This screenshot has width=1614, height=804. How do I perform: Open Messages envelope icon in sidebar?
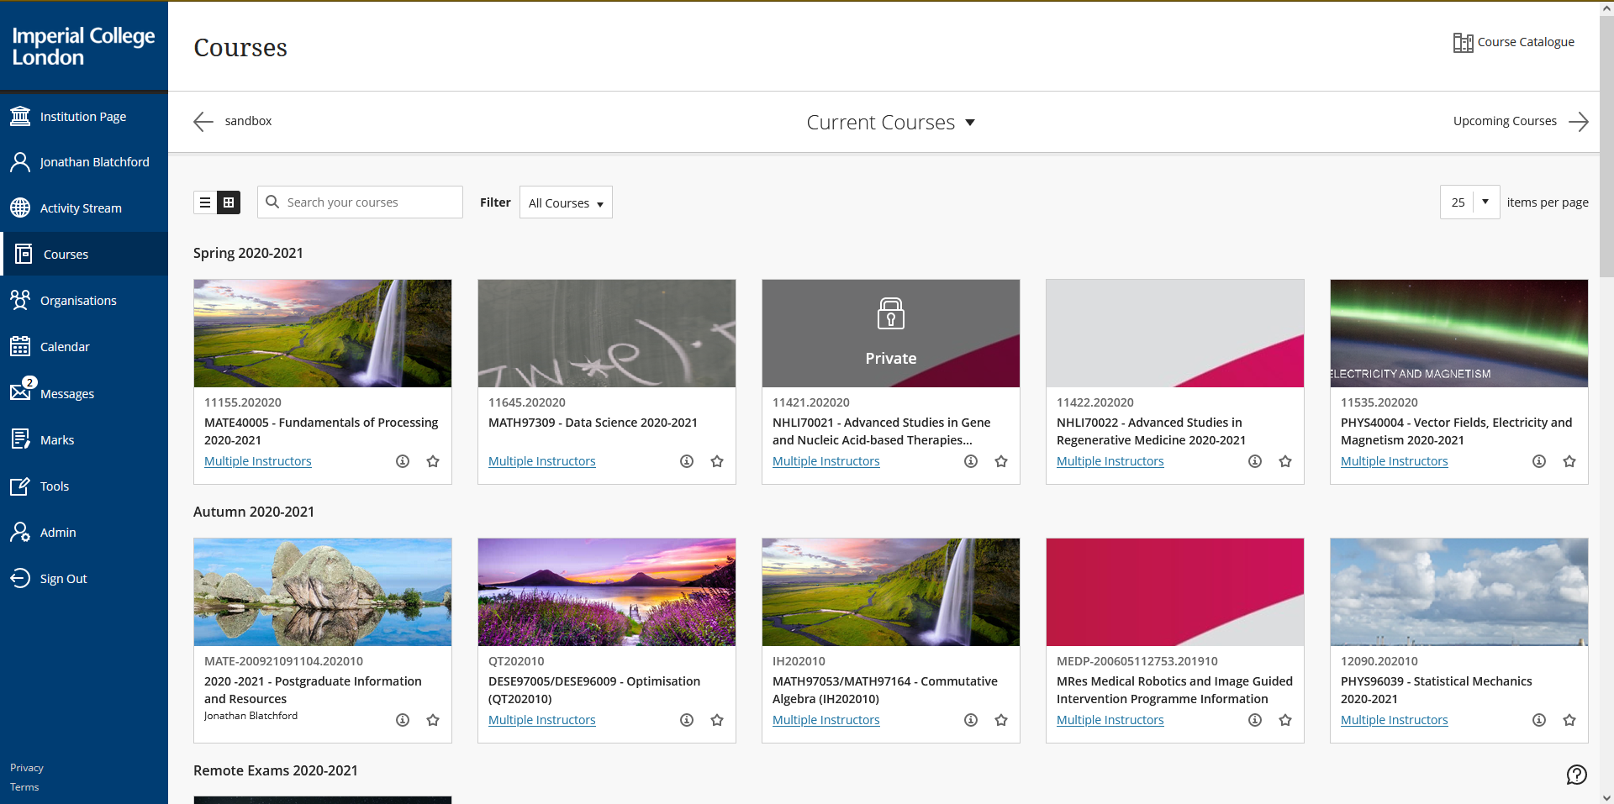click(x=21, y=392)
